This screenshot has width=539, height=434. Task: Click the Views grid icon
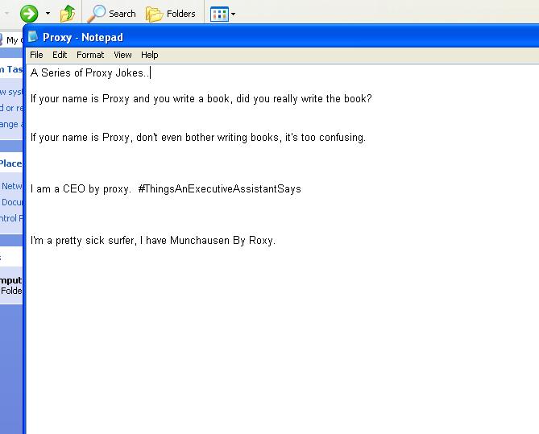pos(218,14)
